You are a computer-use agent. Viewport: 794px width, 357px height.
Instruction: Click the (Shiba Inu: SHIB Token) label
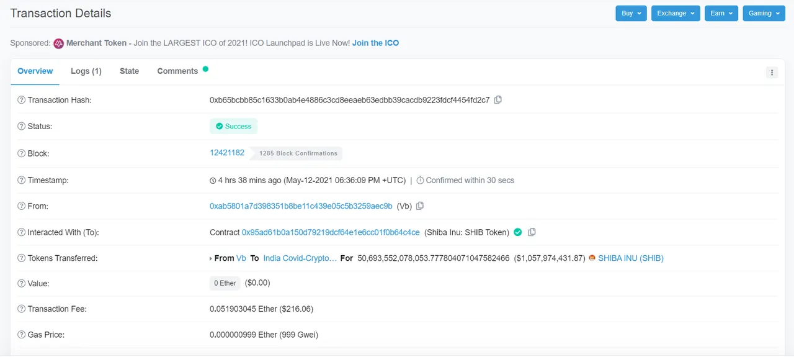pos(466,232)
